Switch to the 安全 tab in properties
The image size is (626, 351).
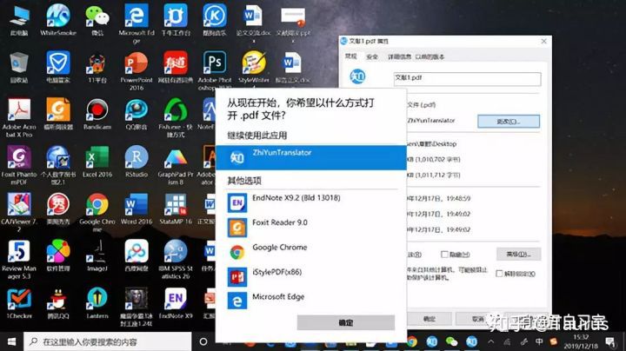372,57
